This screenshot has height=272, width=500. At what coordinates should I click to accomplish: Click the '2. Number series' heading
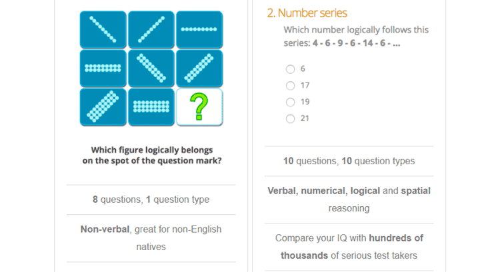pyautogui.click(x=307, y=13)
